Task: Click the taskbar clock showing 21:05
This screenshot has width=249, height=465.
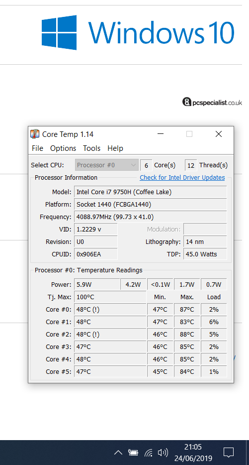Action: (193, 453)
